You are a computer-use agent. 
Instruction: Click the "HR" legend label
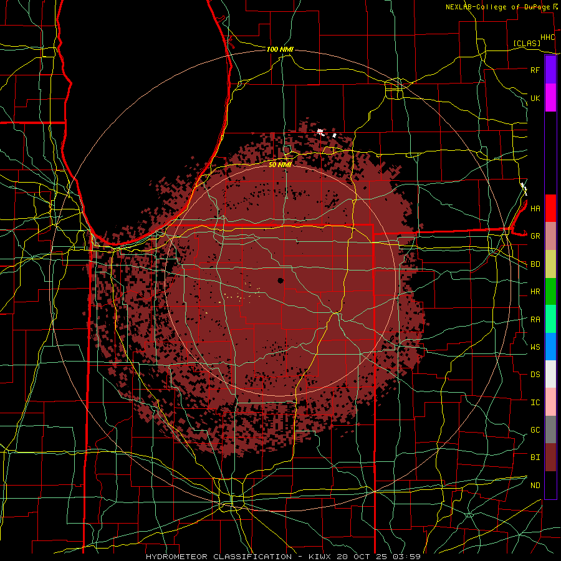tap(535, 292)
